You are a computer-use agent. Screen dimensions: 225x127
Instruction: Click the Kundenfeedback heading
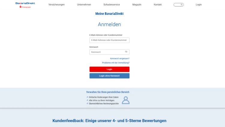(x=109, y=121)
